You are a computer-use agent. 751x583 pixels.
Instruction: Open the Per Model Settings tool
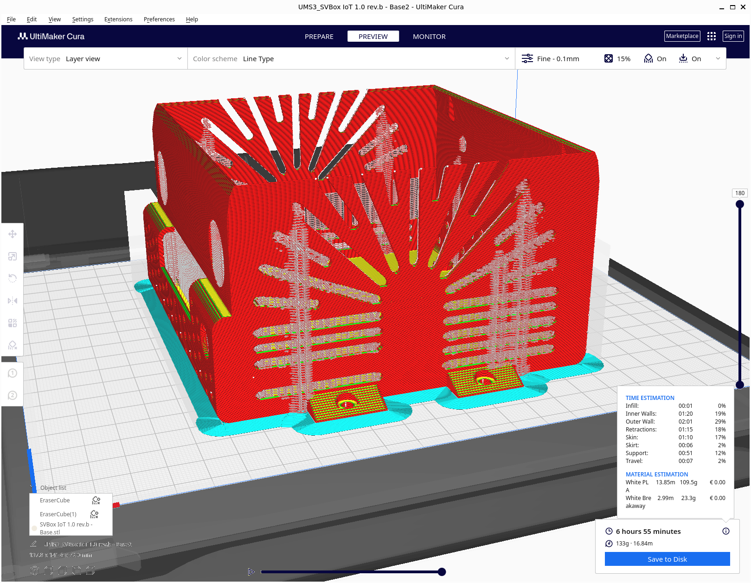13,323
